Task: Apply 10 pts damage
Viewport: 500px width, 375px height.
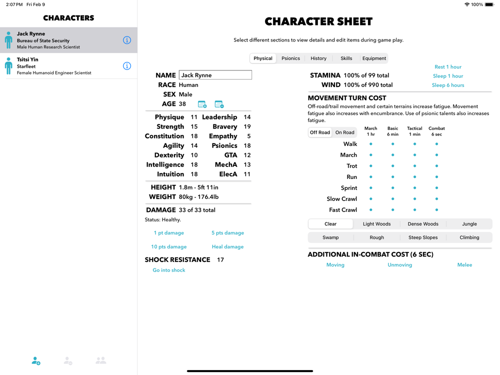Action: [168, 247]
